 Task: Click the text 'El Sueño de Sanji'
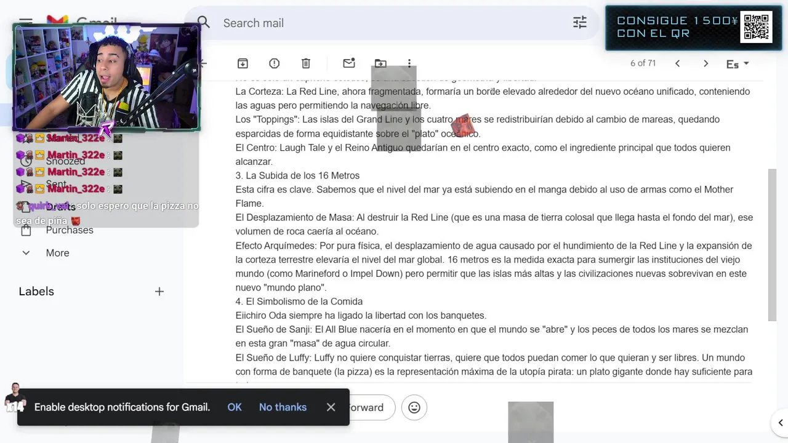(x=273, y=330)
